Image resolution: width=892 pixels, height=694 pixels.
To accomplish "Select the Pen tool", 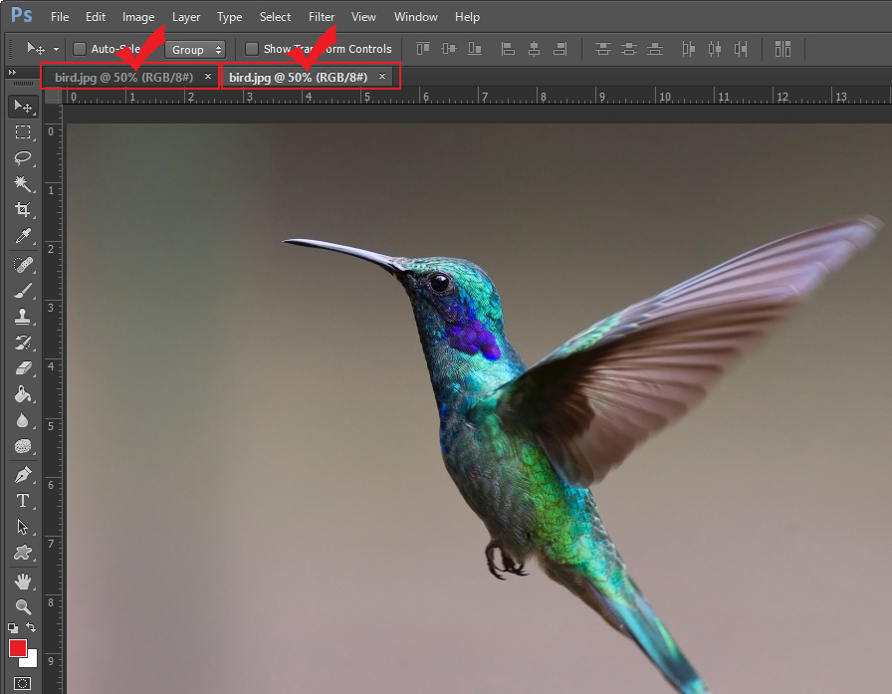I will [23, 474].
